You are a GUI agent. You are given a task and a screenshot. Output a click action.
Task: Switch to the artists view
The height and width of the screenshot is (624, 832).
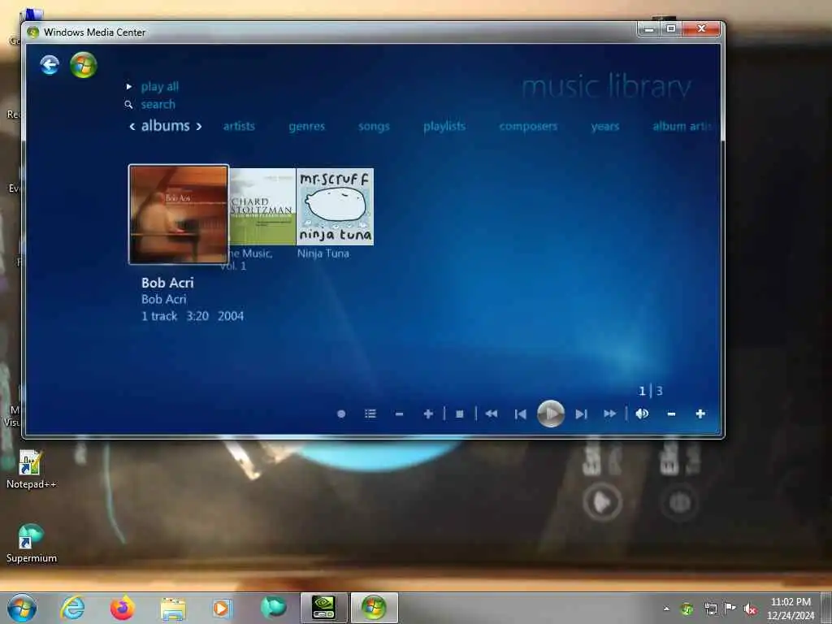coord(239,126)
